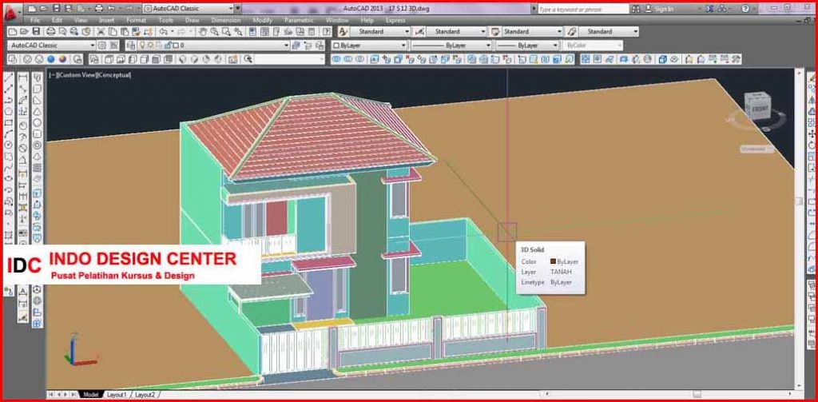The height and width of the screenshot is (402, 818).
Task: Open the Format menu
Action: coord(136,20)
